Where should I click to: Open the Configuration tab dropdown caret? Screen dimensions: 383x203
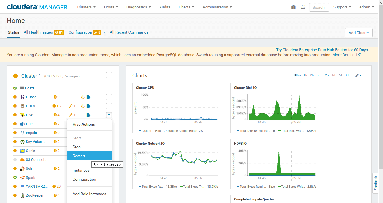pos(104,32)
